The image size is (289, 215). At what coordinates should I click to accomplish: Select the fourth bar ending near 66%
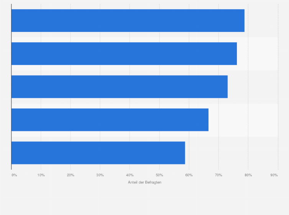(110, 120)
